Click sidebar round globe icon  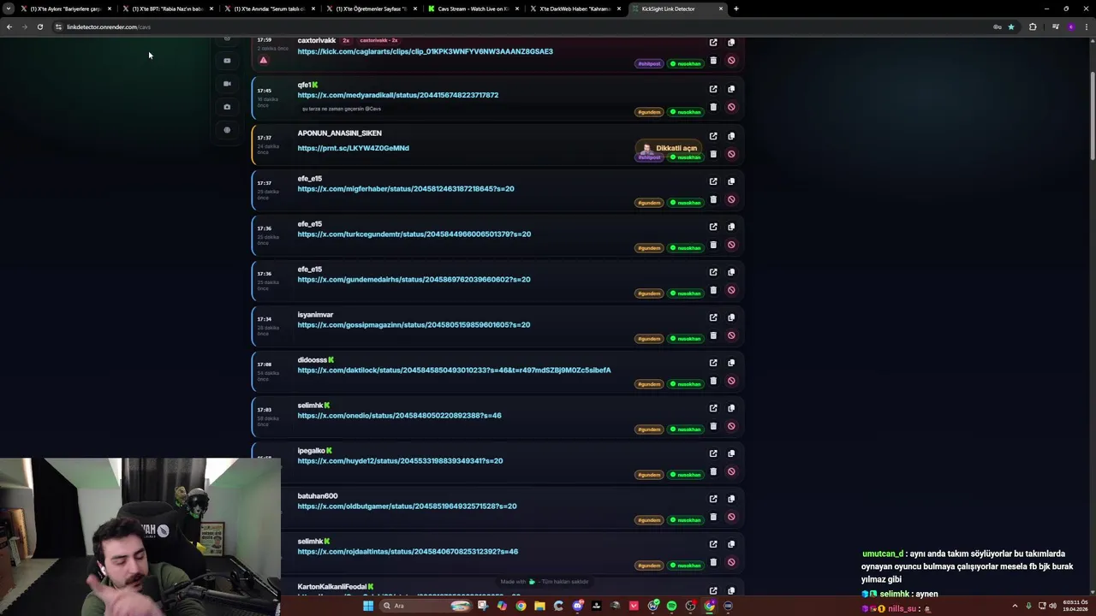pos(227,130)
